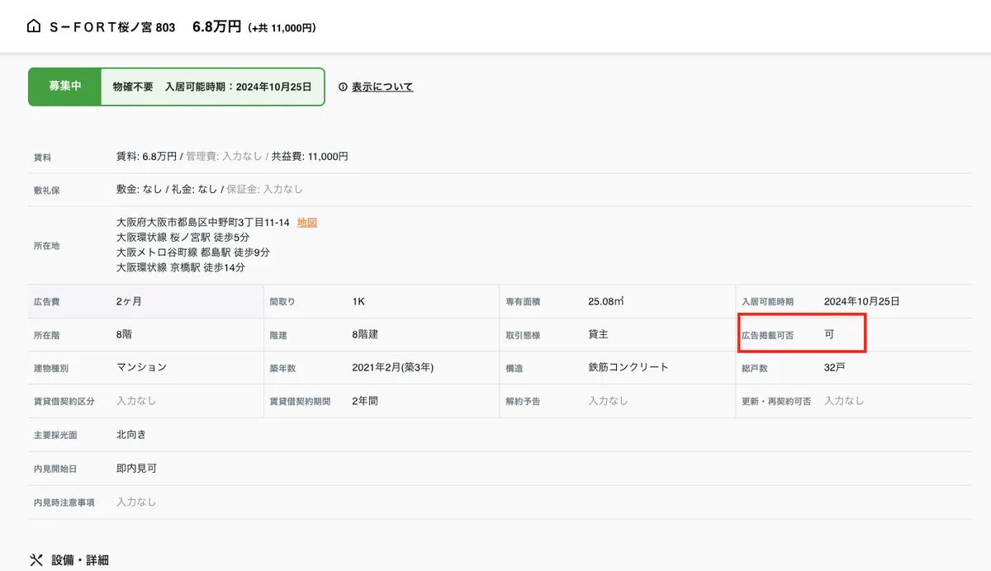Click the 構造 label
This screenshot has width=991, height=571.
514,368
